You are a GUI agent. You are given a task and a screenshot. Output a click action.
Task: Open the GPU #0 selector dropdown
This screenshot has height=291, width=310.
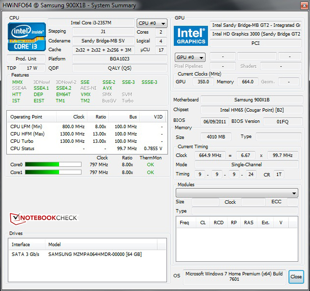pos(190,57)
